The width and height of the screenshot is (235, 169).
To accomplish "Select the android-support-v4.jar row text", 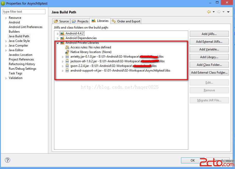I will [120, 70].
